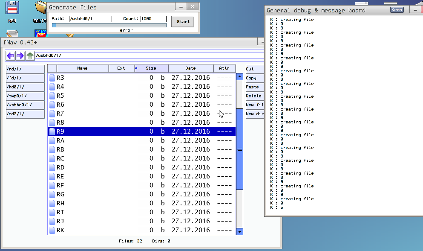Screen dimensions: 423x251
Task: Switch to the /tmp0/1/ drive
Action: pyautogui.click(x=25, y=96)
